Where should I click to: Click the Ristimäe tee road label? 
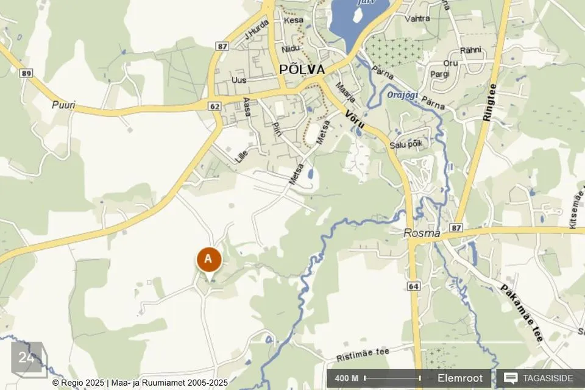pyautogui.click(x=363, y=355)
